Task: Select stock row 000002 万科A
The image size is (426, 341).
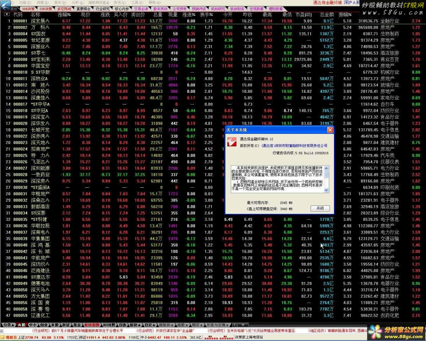Action: (x=213, y=27)
